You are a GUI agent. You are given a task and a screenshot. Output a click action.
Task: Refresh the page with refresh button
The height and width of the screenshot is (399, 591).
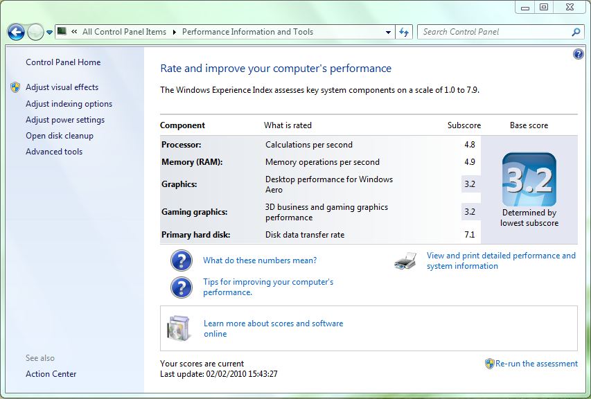pyautogui.click(x=404, y=32)
